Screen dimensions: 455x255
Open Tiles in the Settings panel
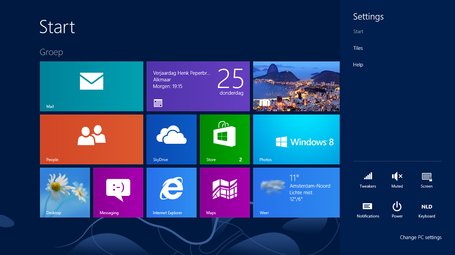[358, 48]
